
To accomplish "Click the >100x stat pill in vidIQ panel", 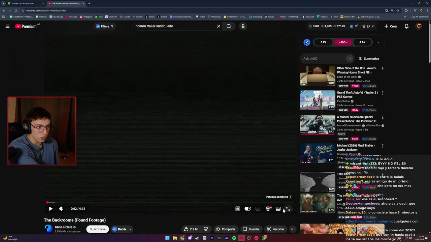I will [343, 42].
